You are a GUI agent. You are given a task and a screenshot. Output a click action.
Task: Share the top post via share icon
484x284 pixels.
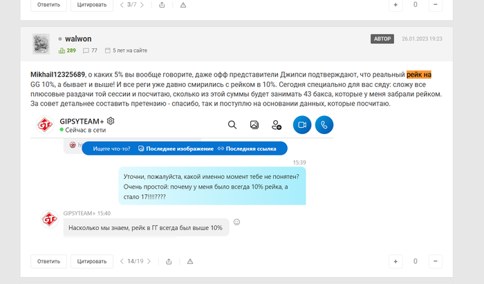coord(162,5)
